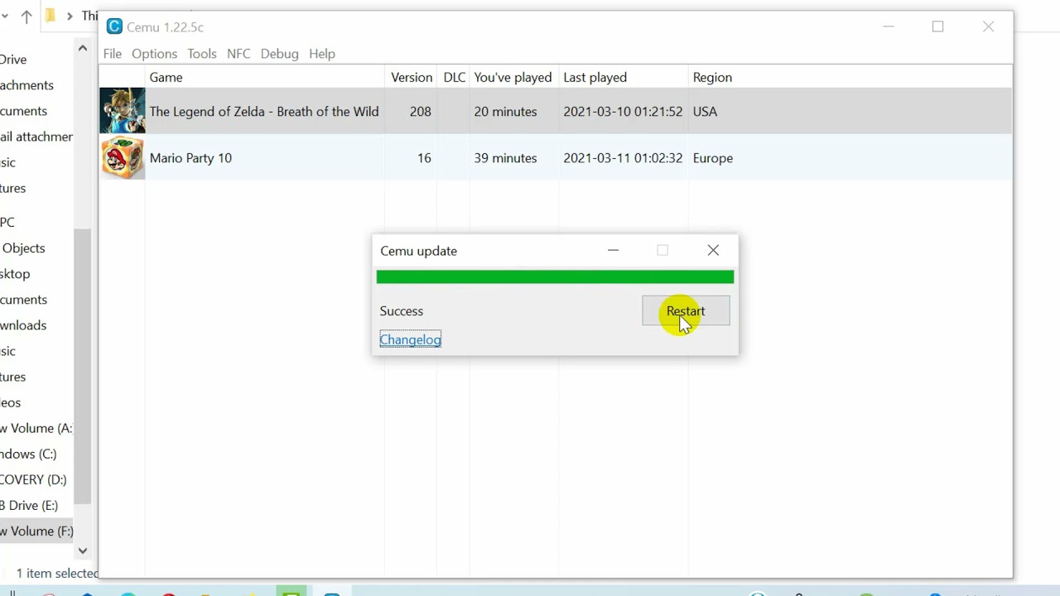Click version 16 cell for Mario Party
Image resolution: width=1060 pixels, height=596 pixels.
pos(424,158)
